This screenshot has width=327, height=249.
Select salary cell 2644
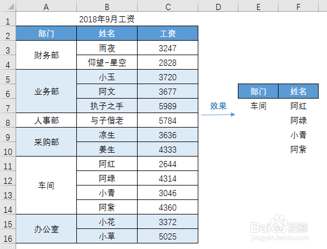[x=168, y=164]
